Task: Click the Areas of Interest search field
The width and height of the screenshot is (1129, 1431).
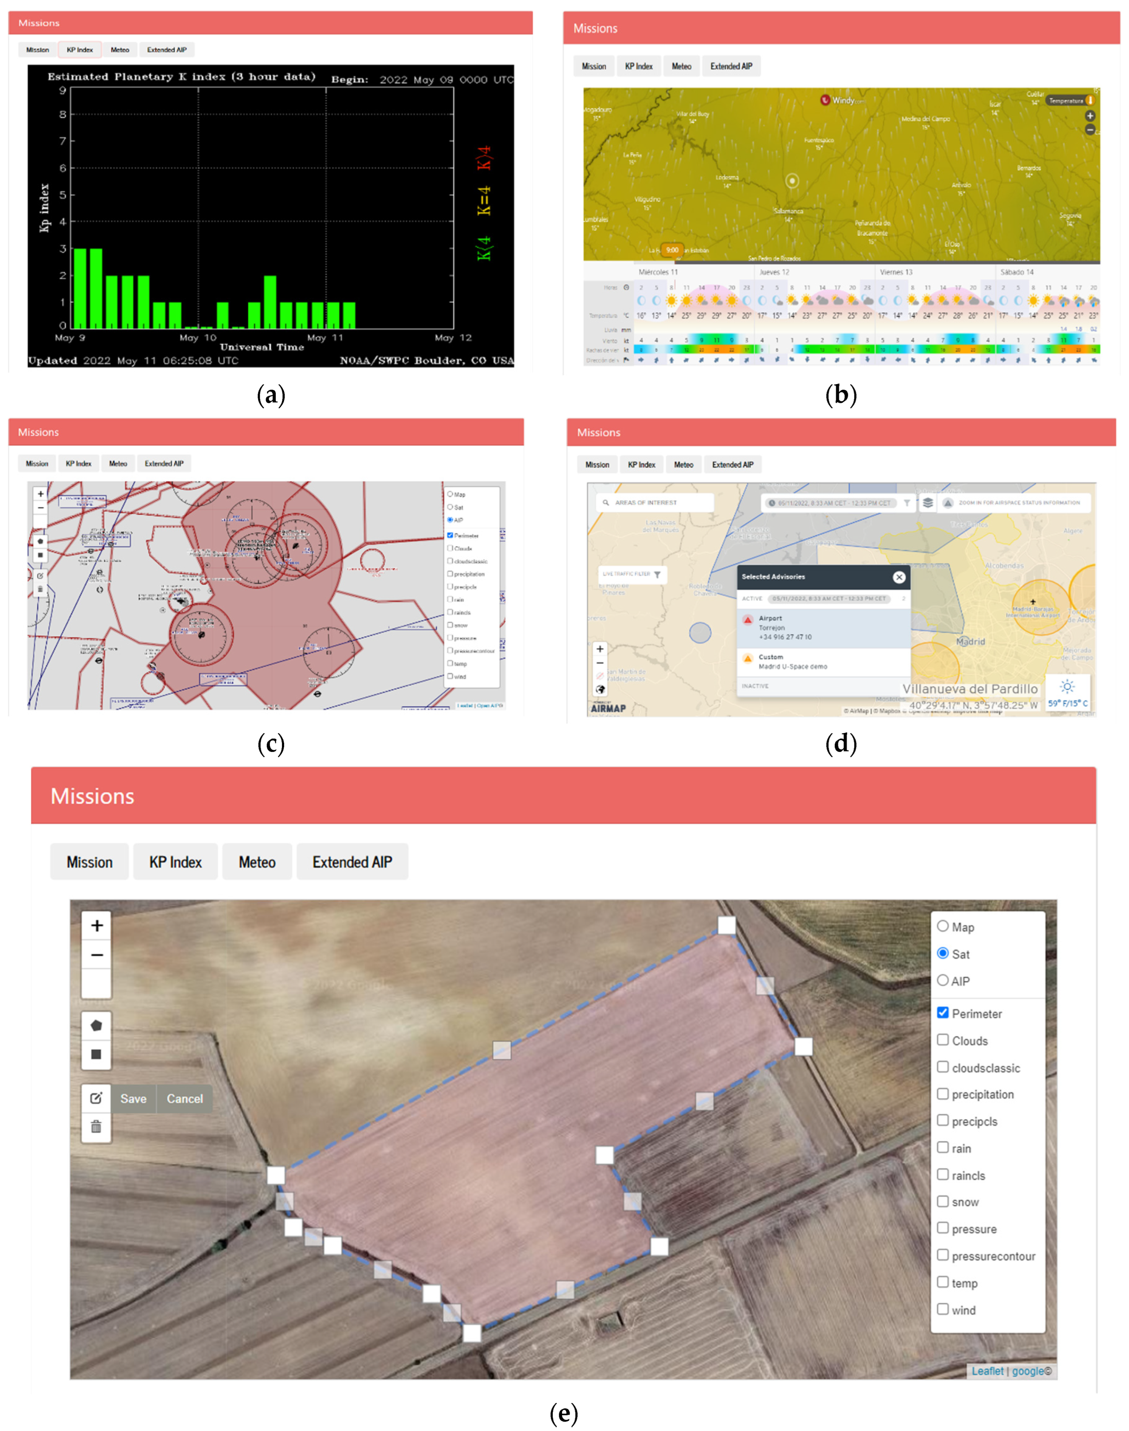Action: 655,503
